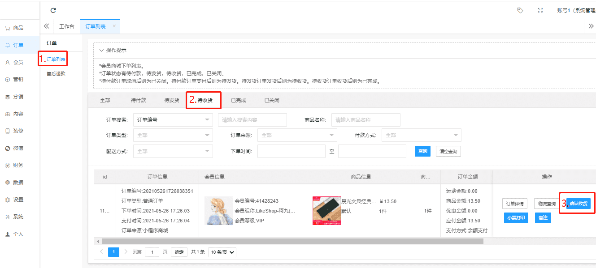The image size is (596, 268).
Task: Click the 确认收货 button
Action: click(x=578, y=204)
